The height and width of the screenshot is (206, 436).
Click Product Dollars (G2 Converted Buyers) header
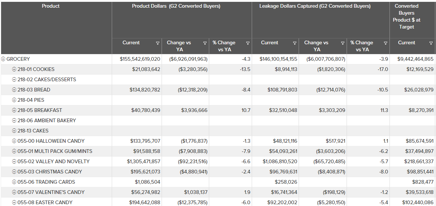(x=176, y=6)
